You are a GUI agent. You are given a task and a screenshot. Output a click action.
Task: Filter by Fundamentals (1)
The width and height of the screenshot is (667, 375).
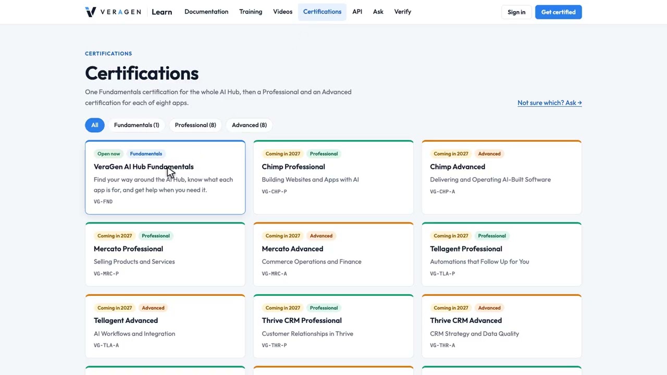tap(137, 125)
